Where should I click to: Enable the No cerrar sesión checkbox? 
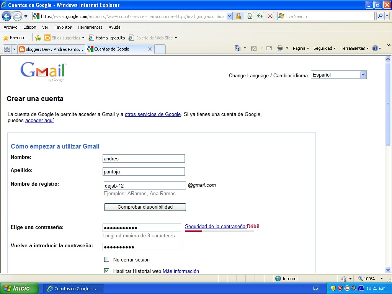[106, 260]
